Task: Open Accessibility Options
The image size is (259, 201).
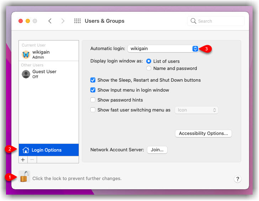Action: [x=203, y=134]
